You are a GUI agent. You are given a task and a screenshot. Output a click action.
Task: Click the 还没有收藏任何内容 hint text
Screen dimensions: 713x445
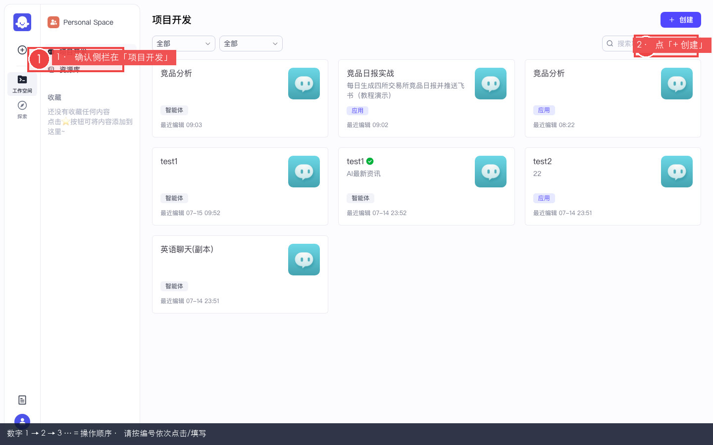coord(79,112)
